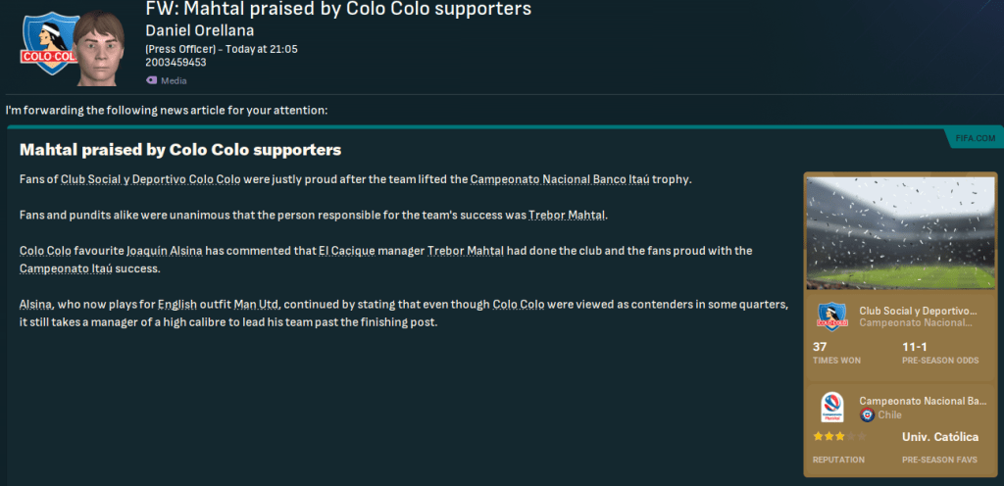Image resolution: width=1004 pixels, height=486 pixels.
Task: Click the Media tag icon
Action: coord(151,80)
